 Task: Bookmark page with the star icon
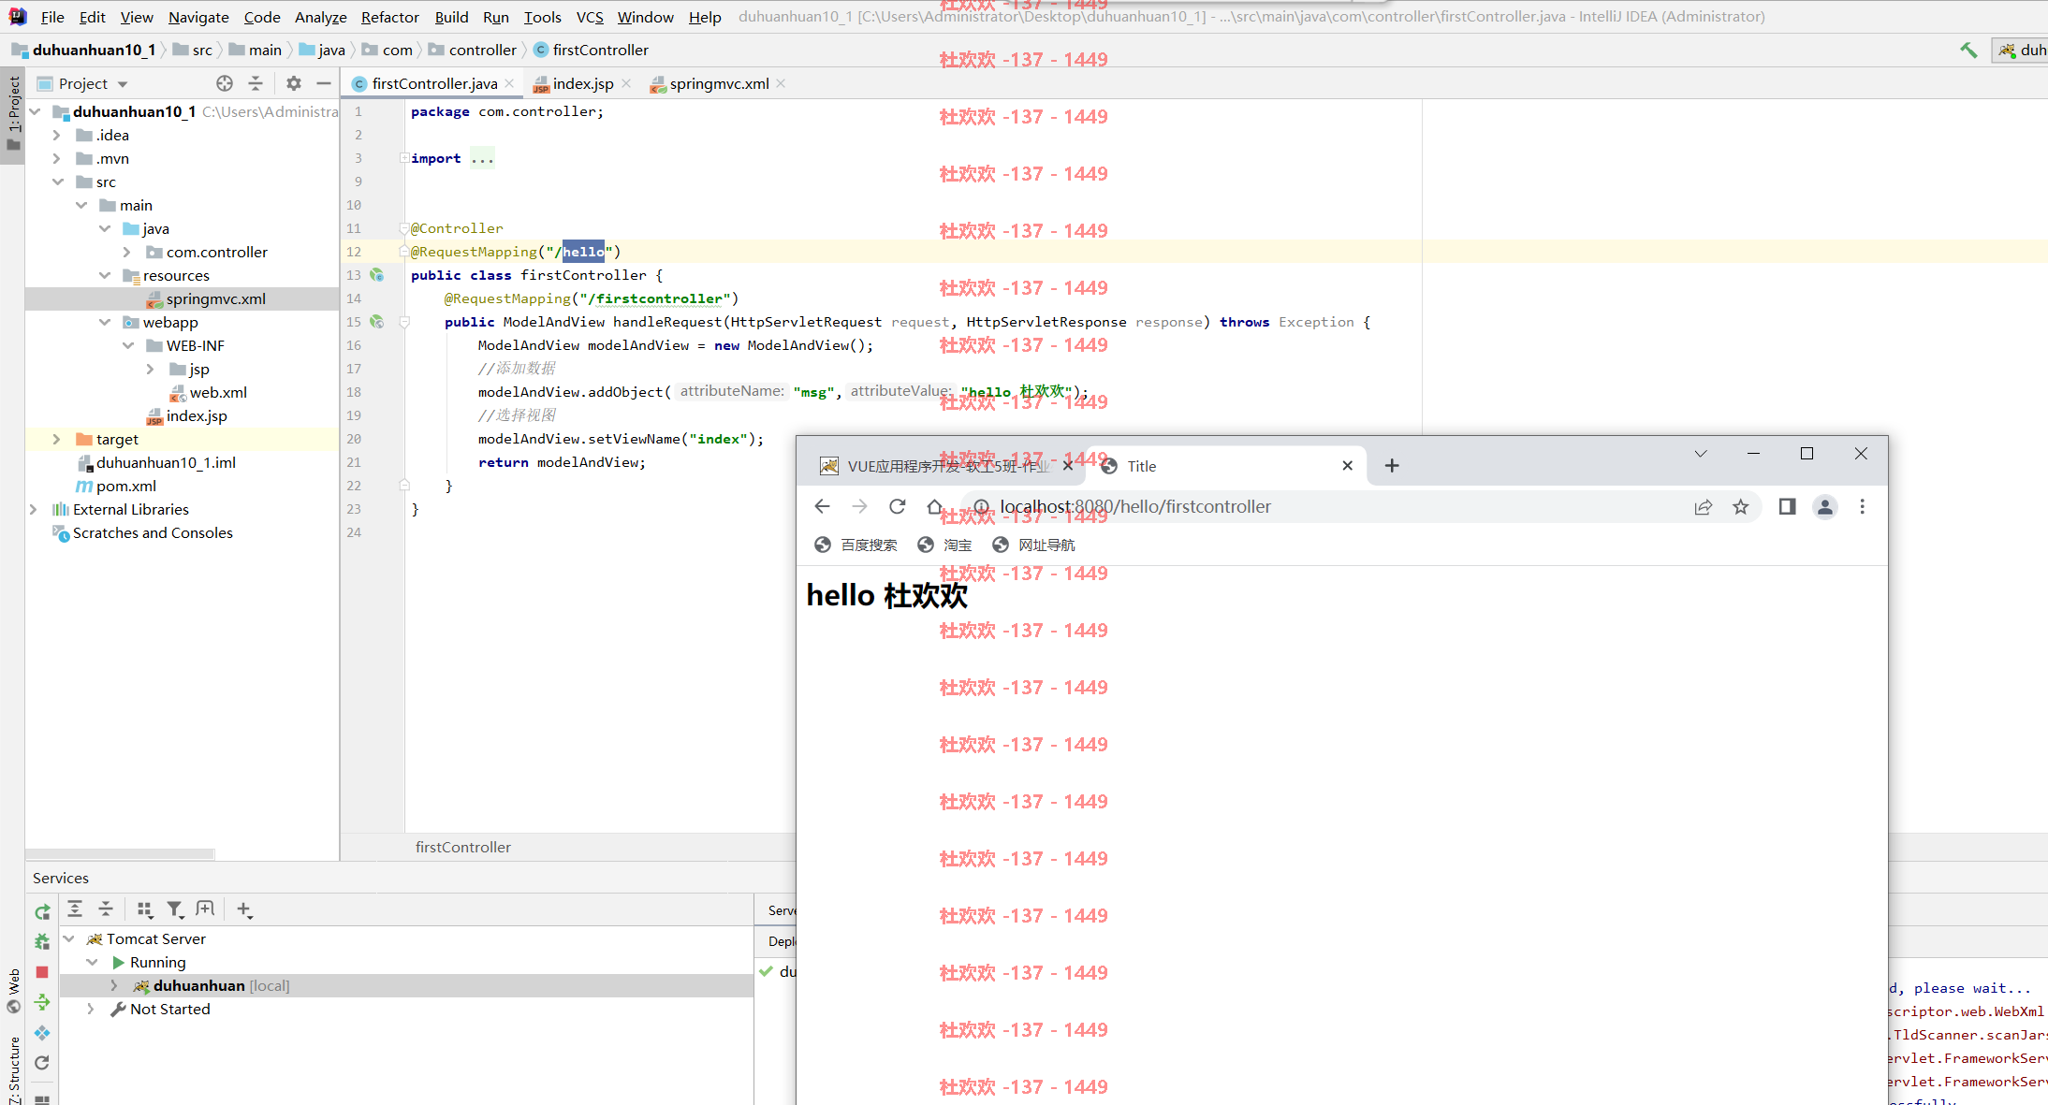(1740, 506)
